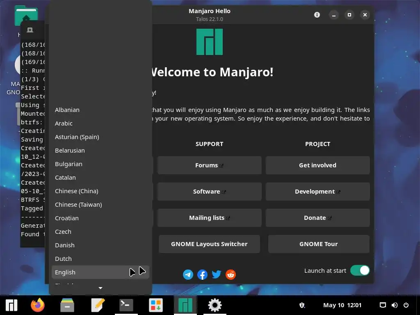Open the text editor notes app in taskbar
This screenshot has width=420, height=315.
point(98,305)
